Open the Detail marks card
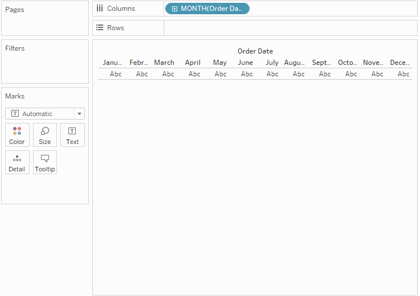 (x=17, y=162)
